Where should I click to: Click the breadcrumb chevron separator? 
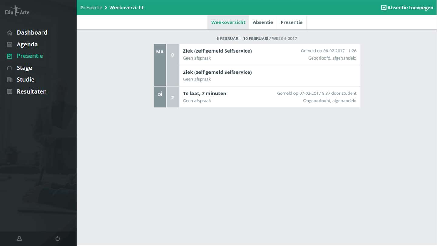(x=106, y=8)
